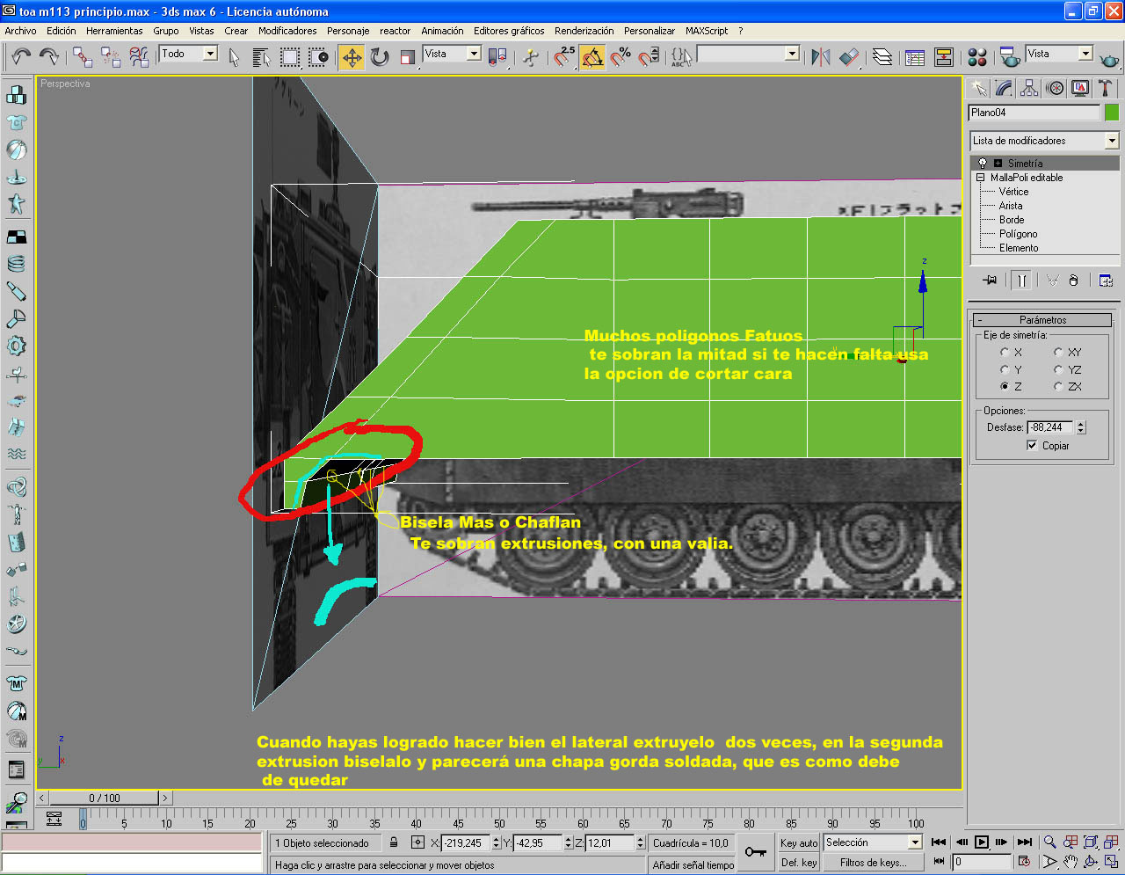This screenshot has height=875, width=1125.
Task: Click the Align tool in the toolbar
Action: [848, 57]
